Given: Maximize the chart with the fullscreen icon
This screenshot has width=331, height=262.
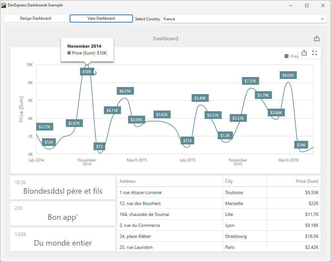Looking at the screenshot, I should coord(315,53).
